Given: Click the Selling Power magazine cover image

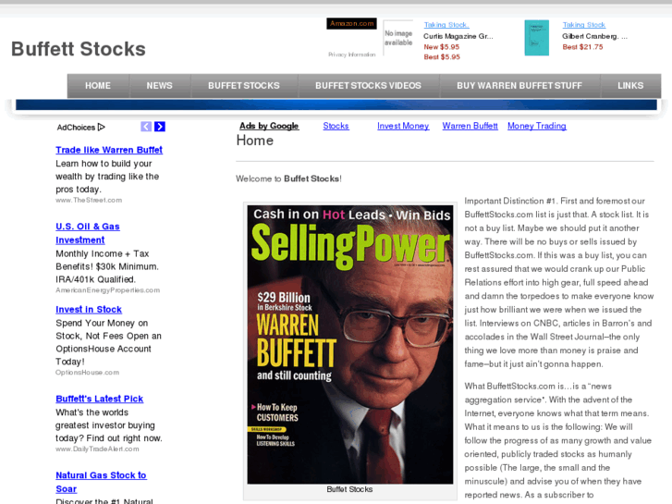Looking at the screenshot, I should (349, 344).
